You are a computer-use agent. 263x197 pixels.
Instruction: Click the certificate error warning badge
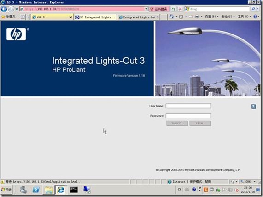[158, 9]
